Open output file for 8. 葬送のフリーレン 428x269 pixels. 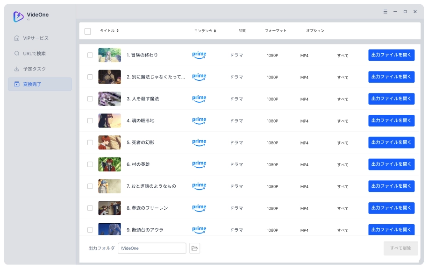click(x=391, y=208)
